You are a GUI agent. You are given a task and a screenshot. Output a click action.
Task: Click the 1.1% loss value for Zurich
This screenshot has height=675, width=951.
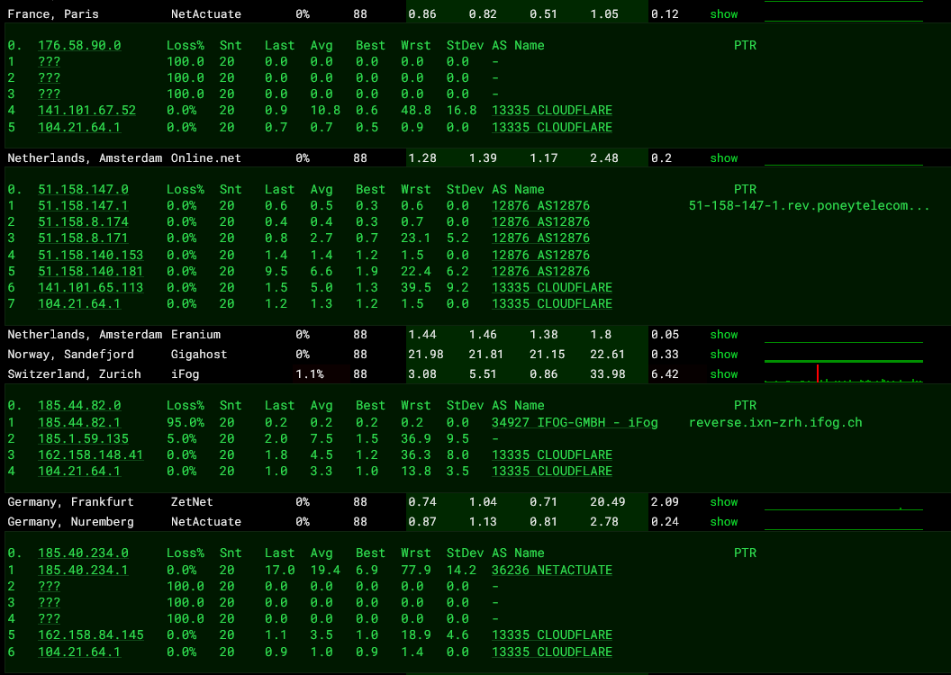[x=309, y=374]
